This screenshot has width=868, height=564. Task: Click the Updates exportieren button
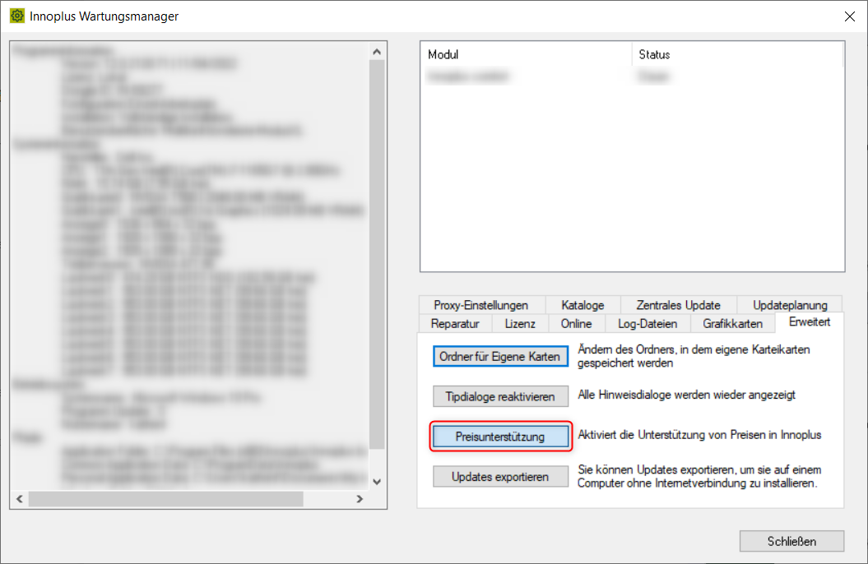pos(500,477)
